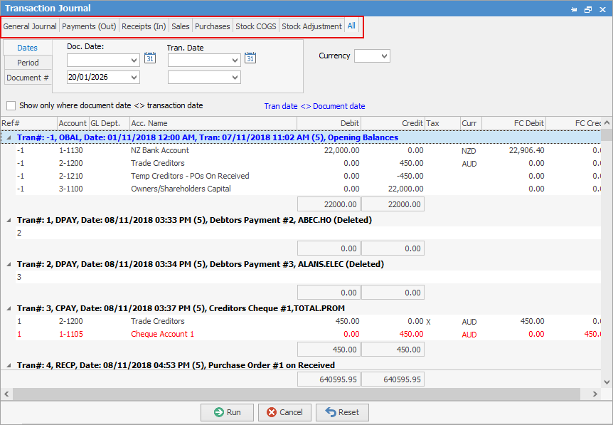
Task: Open the 20/01/2026 Doc. Date dropdown
Action: [x=134, y=78]
